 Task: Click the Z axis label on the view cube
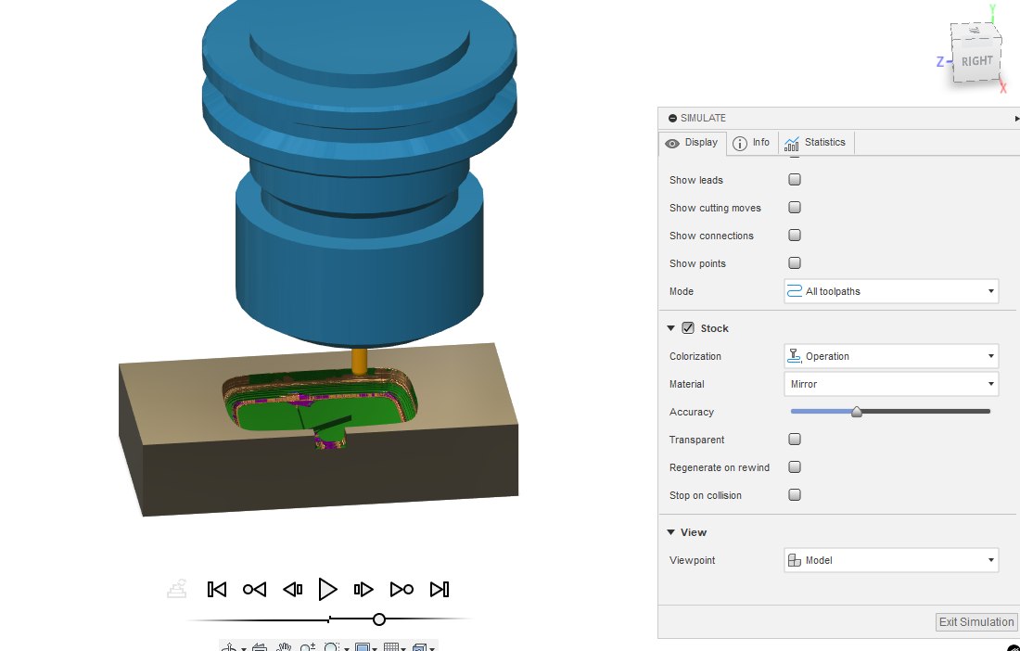click(x=940, y=62)
